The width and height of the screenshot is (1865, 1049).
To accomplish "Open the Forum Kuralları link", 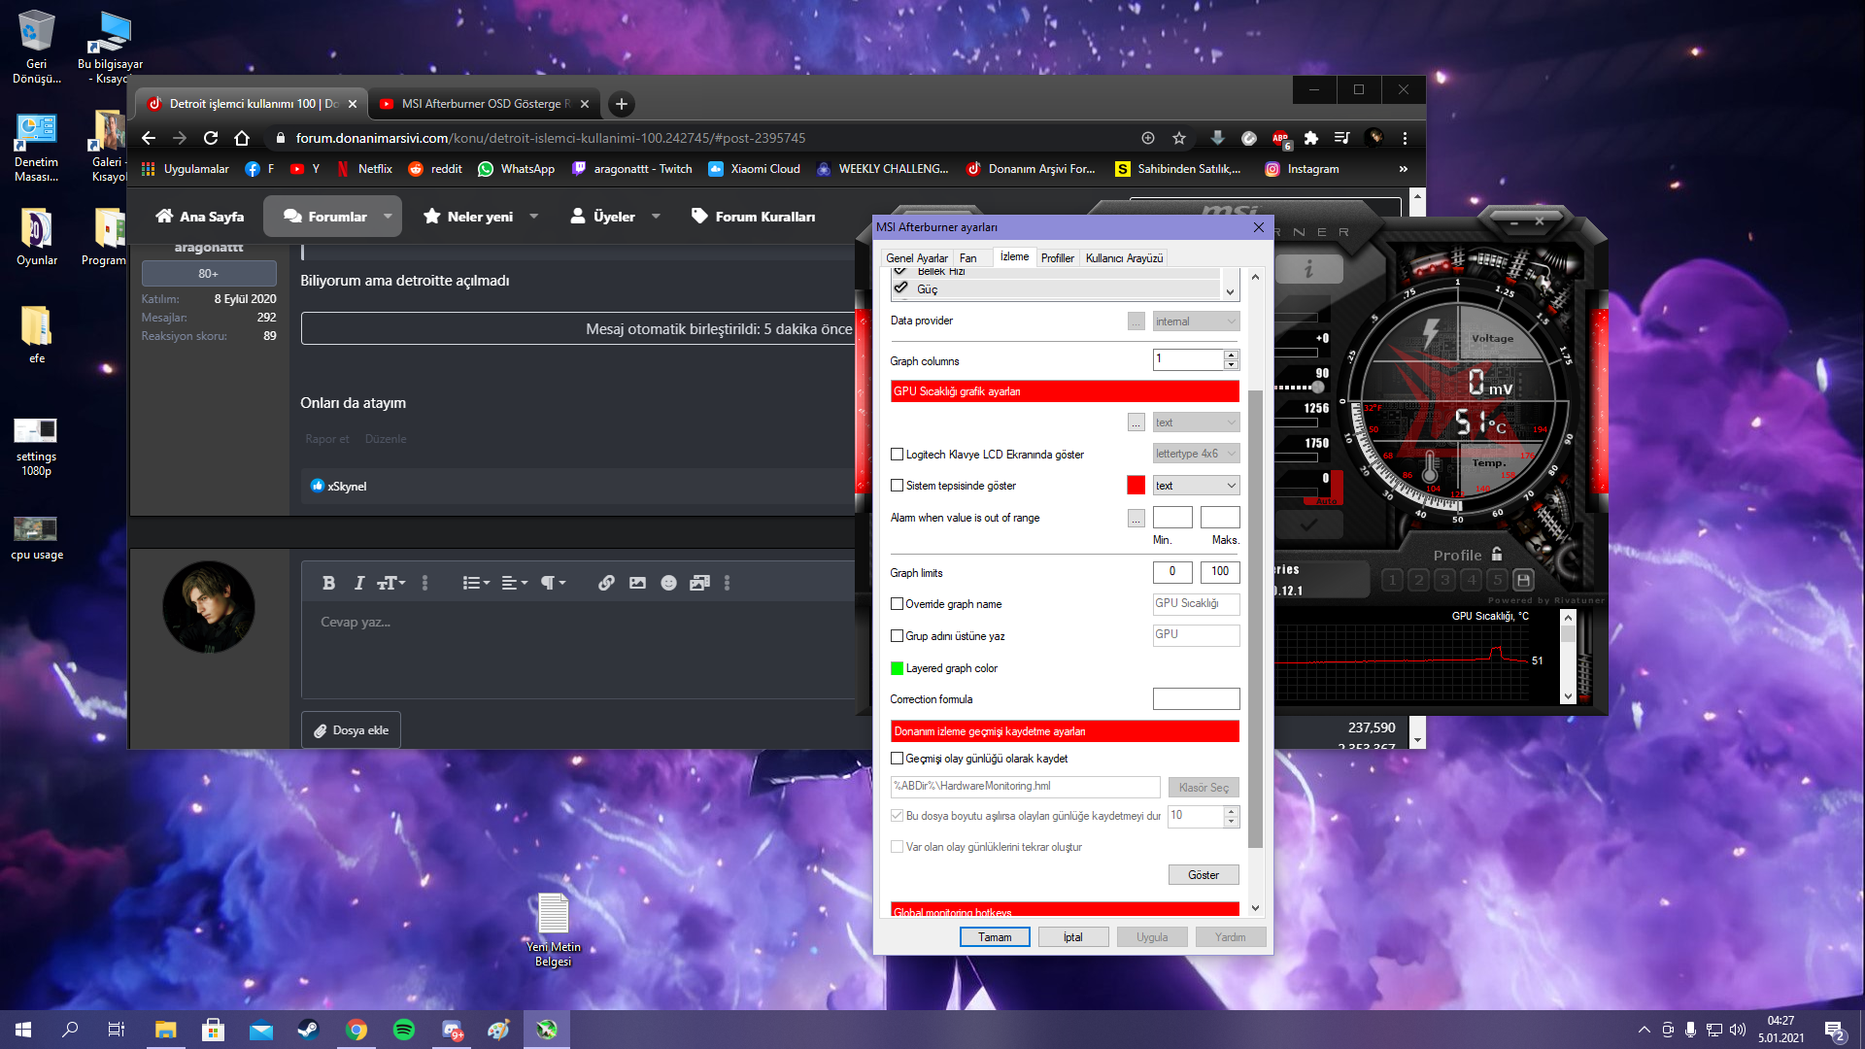I will pyautogui.click(x=753, y=217).
